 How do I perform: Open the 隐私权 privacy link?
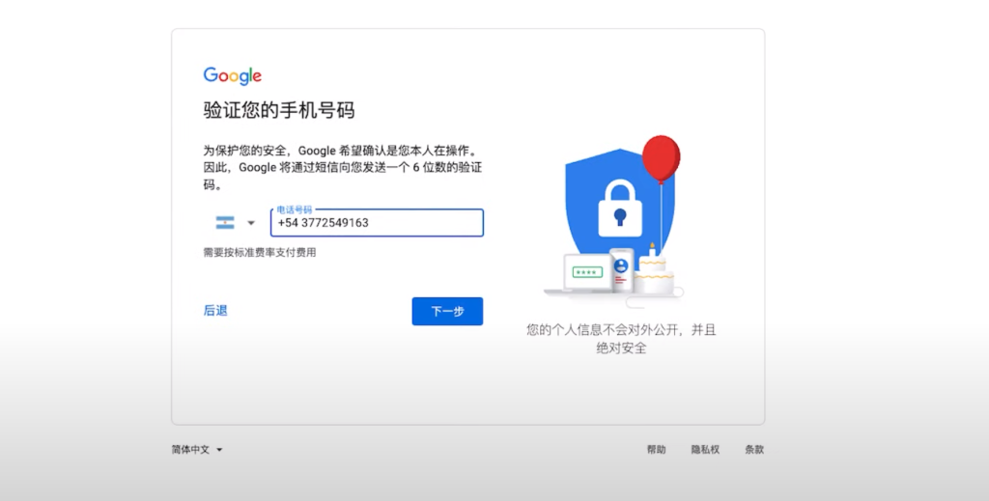pos(705,449)
